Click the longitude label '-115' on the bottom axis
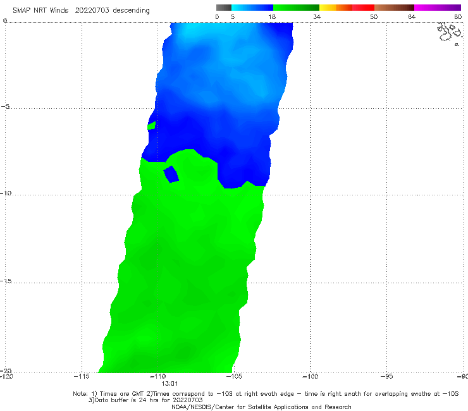468x411 pixels. (82, 376)
